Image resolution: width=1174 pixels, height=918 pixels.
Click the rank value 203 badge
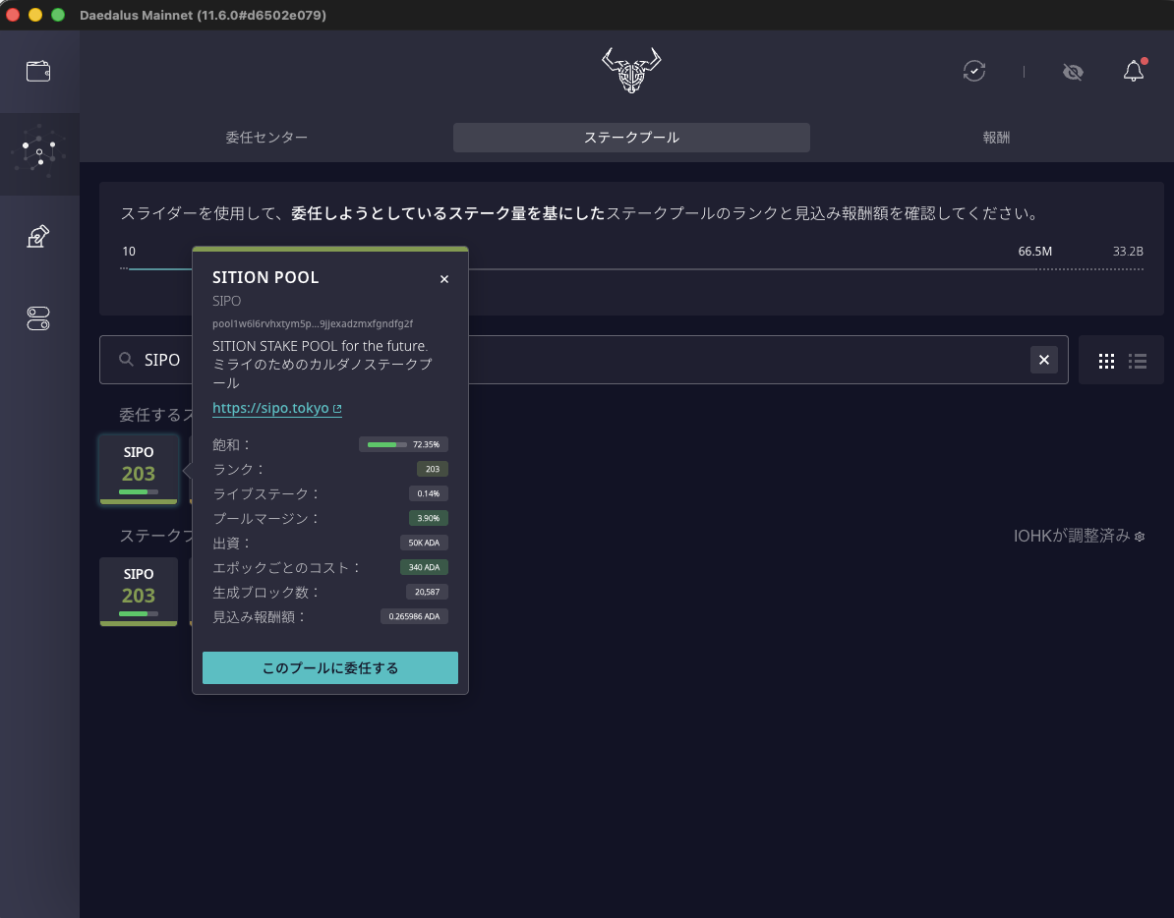point(432,469)
